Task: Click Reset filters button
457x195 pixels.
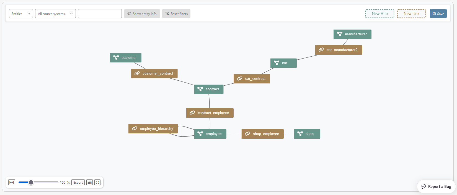Action: pyautogui.click(x=176, y=14)
